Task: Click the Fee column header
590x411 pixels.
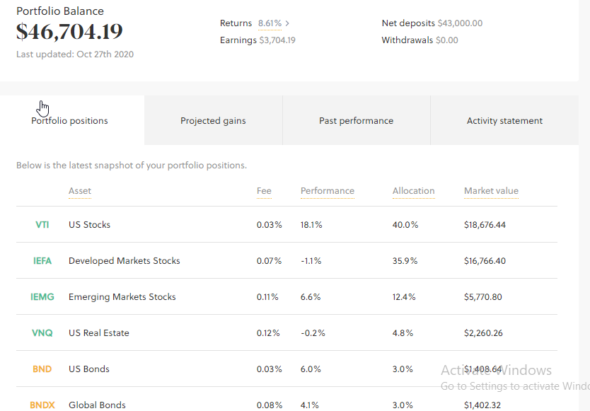Action: pos(264,191)
